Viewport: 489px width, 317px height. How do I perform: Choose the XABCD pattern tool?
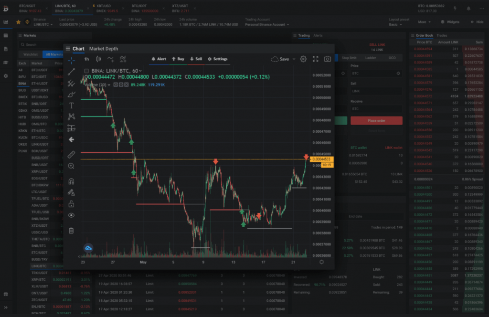72,116
